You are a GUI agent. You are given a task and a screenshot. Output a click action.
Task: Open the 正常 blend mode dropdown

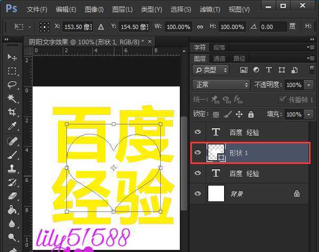click(221, 84)
